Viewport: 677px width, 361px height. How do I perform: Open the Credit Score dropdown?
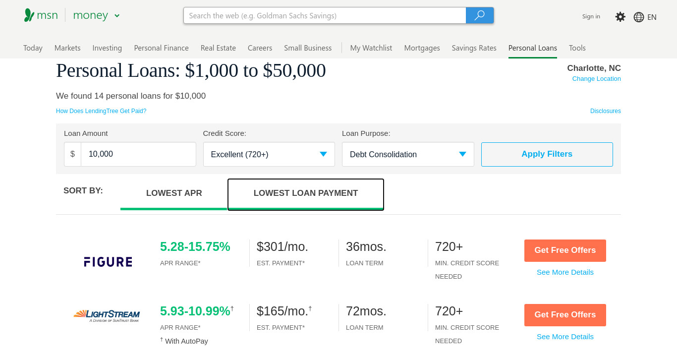point(269,154)
